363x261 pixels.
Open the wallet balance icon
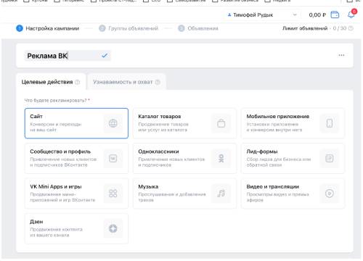(x=335, y=14)
